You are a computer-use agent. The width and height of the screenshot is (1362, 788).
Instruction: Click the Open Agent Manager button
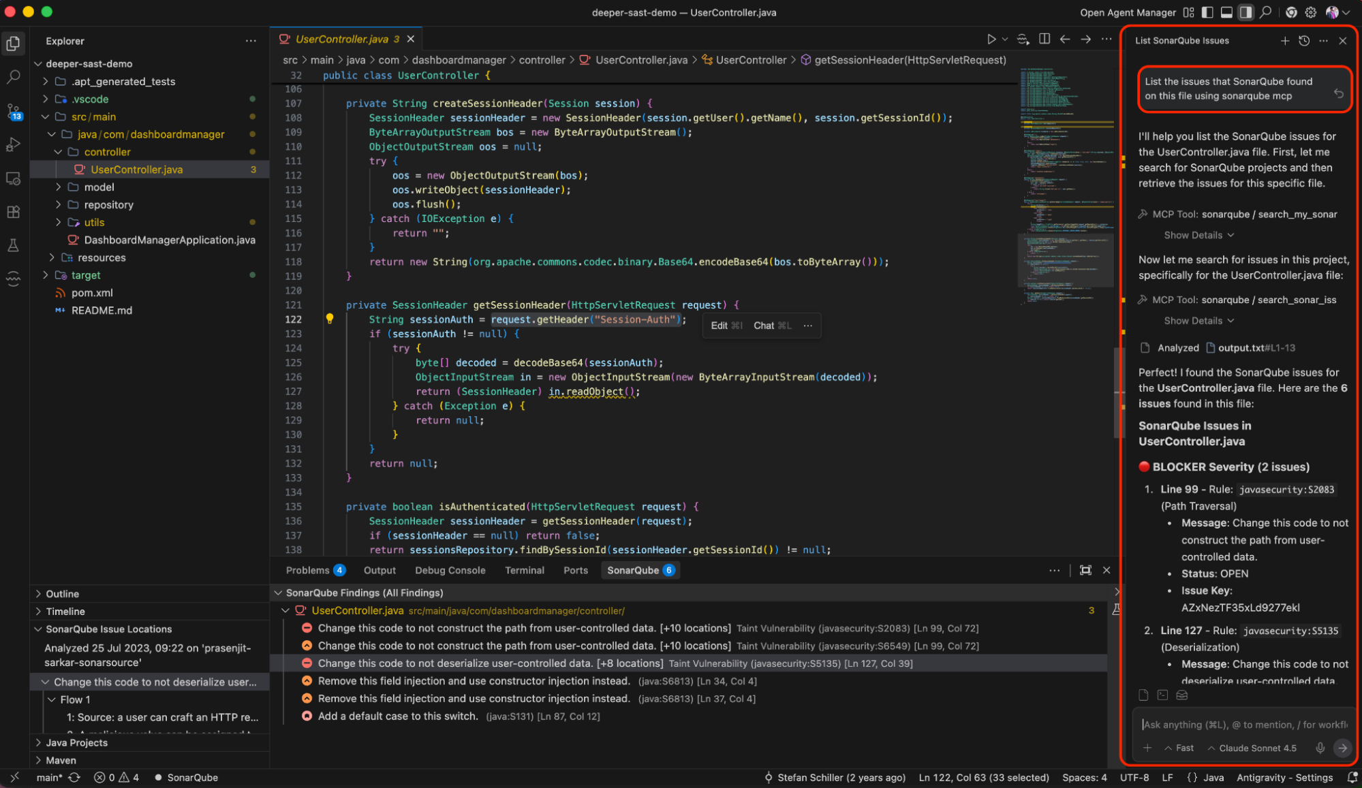[1127, 12]
